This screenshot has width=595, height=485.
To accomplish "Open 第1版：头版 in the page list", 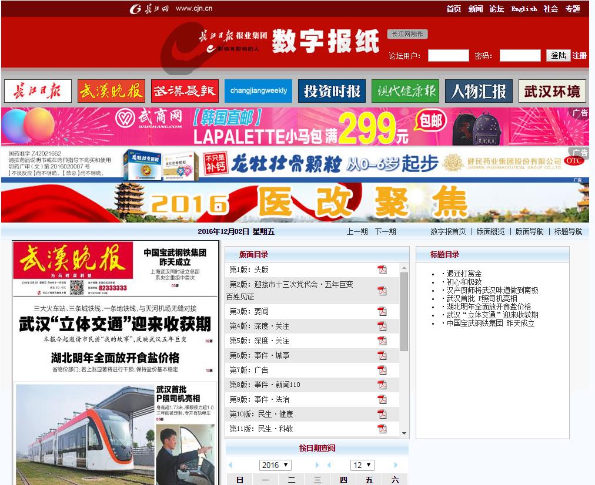I will pos(249,270).
